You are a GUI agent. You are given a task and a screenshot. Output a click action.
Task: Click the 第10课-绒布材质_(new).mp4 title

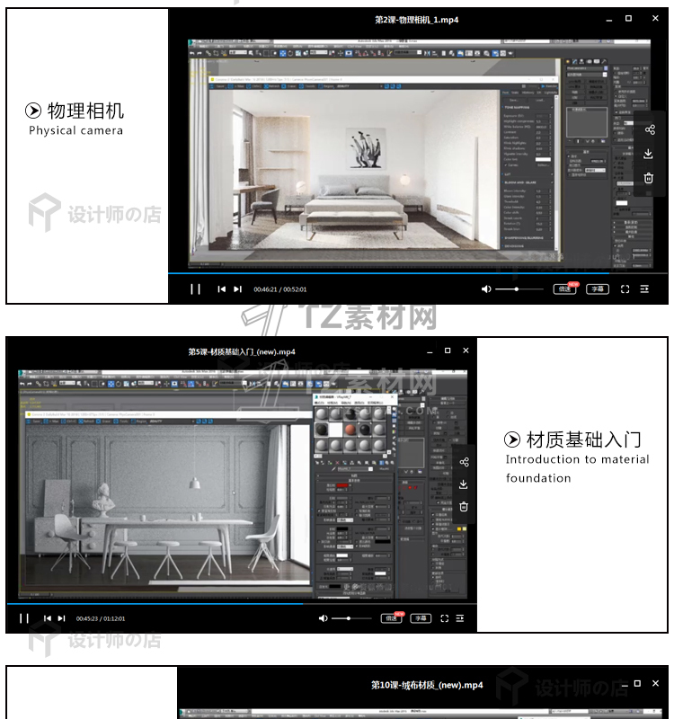(x=427, y=685)
